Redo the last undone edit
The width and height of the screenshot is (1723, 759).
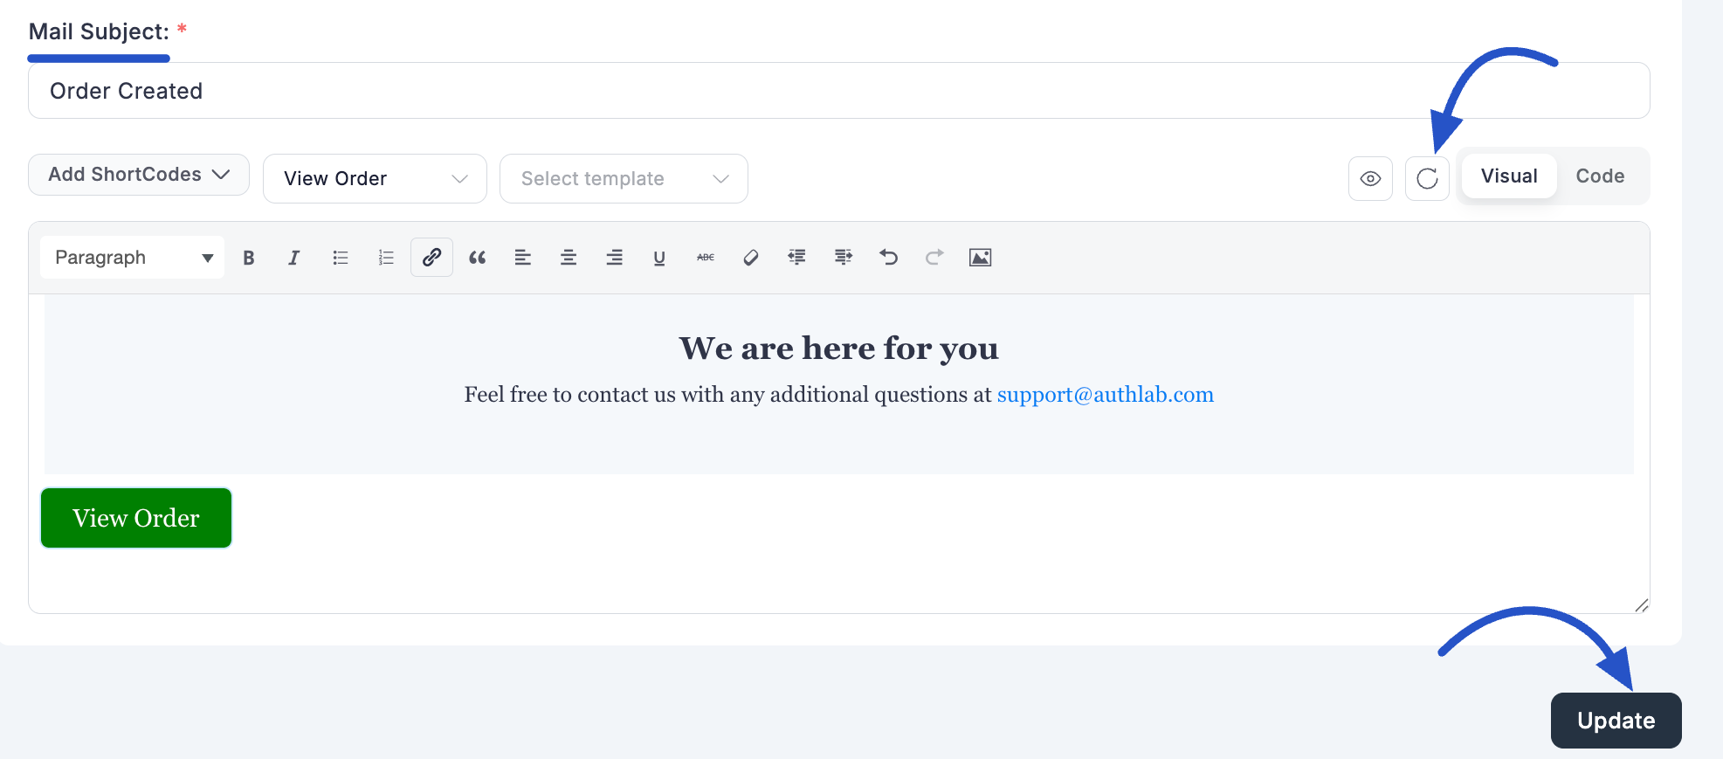934,258
